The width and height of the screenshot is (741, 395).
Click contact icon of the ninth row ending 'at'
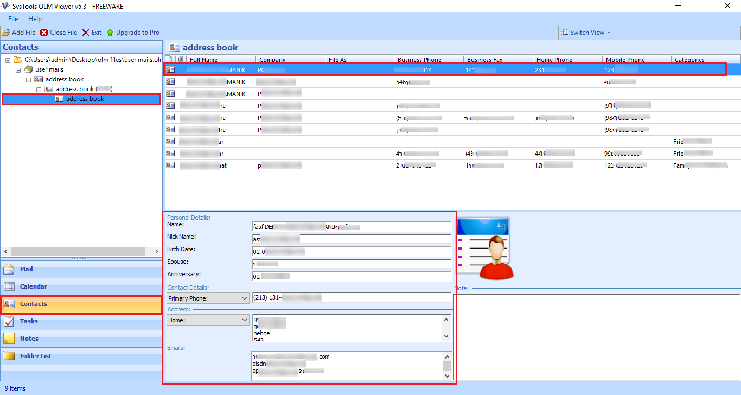click(x=170, y=165)
